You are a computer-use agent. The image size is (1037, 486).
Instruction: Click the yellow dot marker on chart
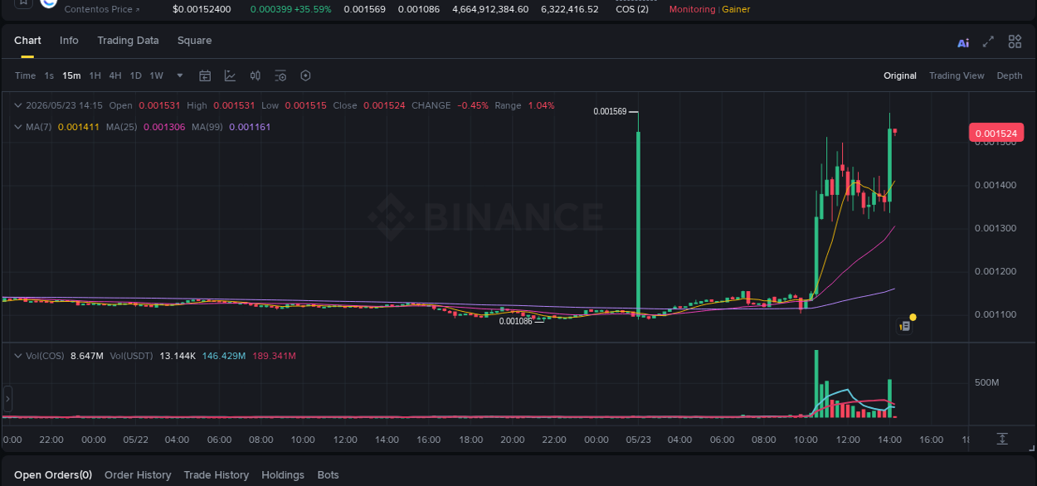(913, 317)
